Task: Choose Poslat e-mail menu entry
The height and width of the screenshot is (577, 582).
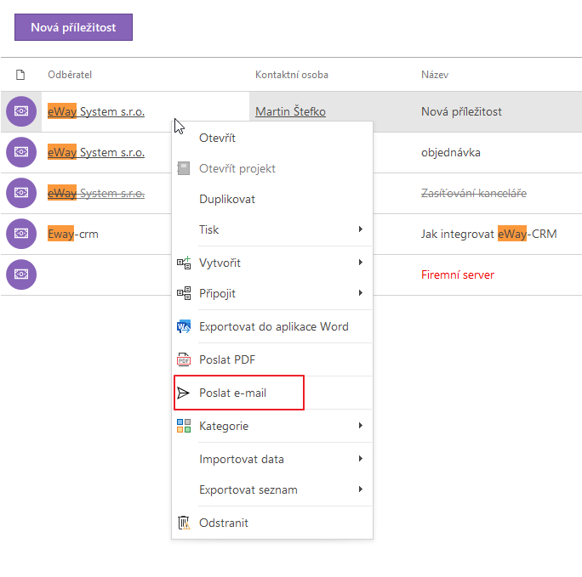Action: pyautogui.click(x=272, y=393)
